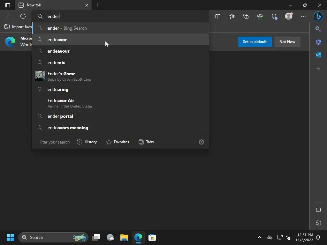Open clock showing 12:31 PM

pyautogui.click(x=304, y=237)
